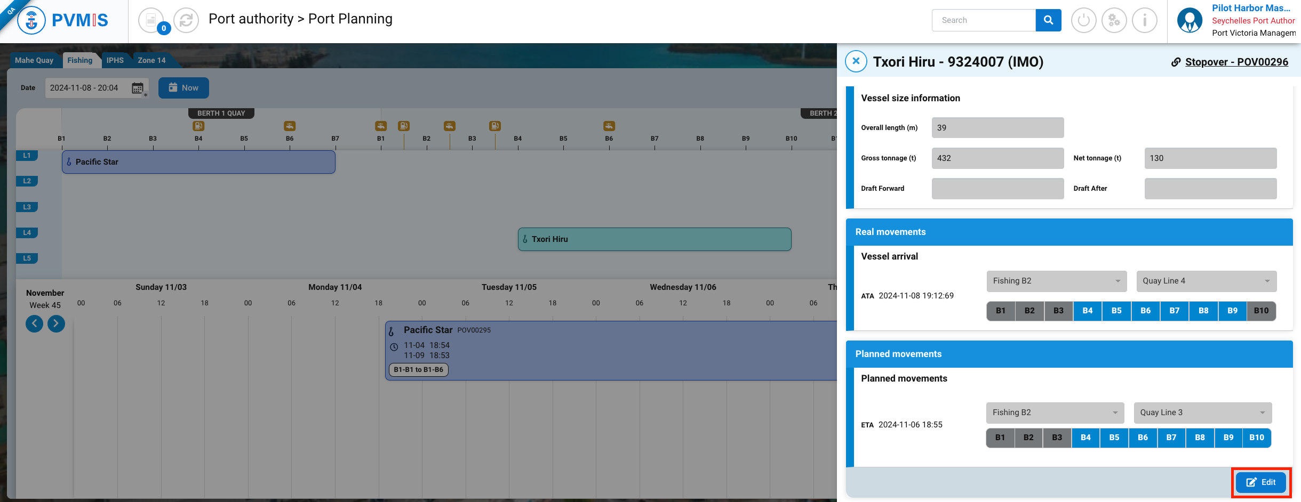The height and width of the screenshot is (502, 1301).
Task: Click the search magnifier button
Action: [x=1048, y=20]
